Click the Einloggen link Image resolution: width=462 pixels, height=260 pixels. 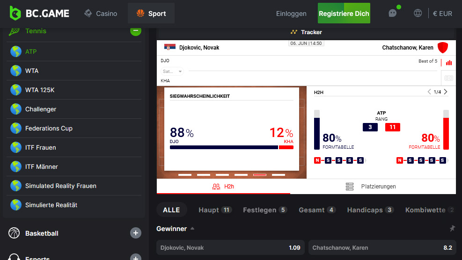click(291, 14)
